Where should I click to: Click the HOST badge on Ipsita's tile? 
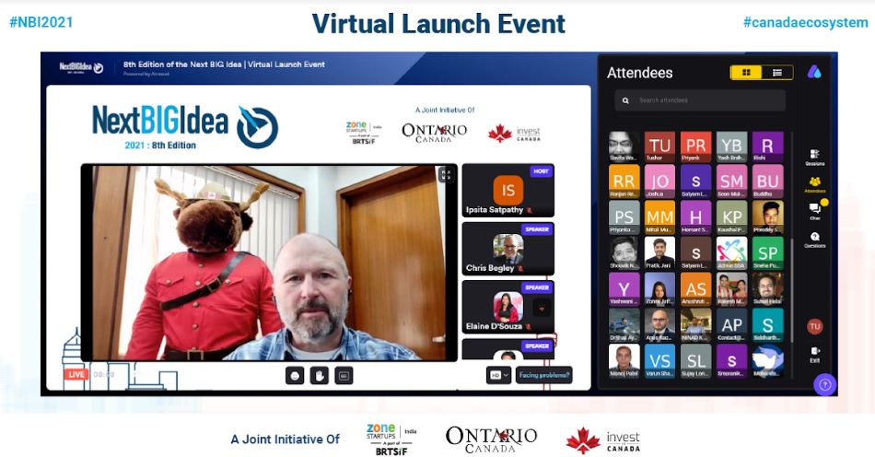pos(541,171)
